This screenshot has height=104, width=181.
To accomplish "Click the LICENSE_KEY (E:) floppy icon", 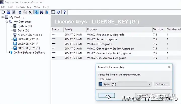I will (x=15, y=39).
